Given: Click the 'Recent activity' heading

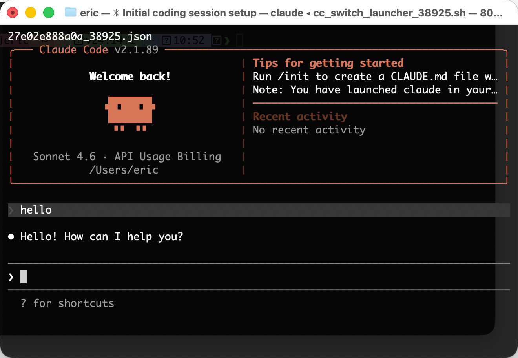Looking at the screenshot, I should [x=300, y=117].
